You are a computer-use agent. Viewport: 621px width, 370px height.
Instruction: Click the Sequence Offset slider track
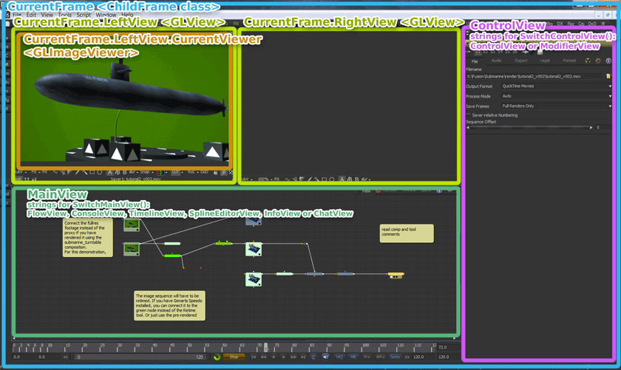529,128
